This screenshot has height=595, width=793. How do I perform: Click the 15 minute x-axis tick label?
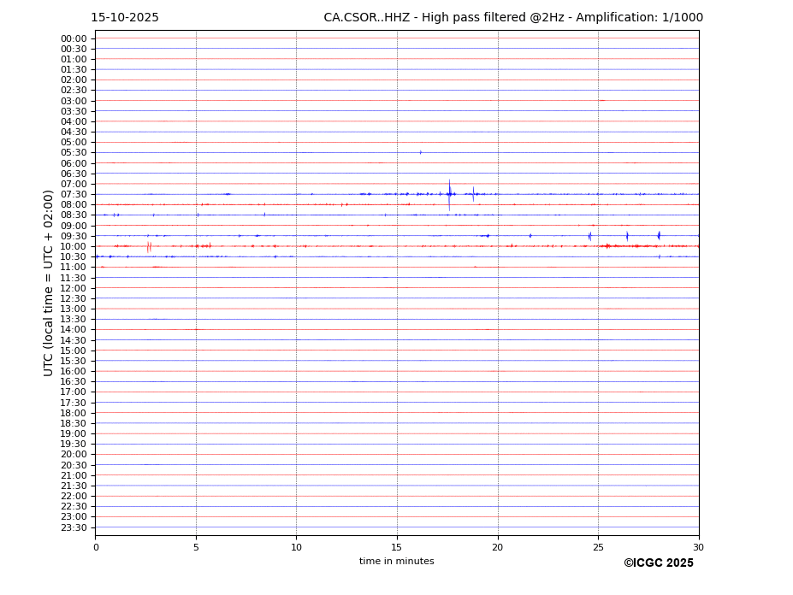(397, 548)
